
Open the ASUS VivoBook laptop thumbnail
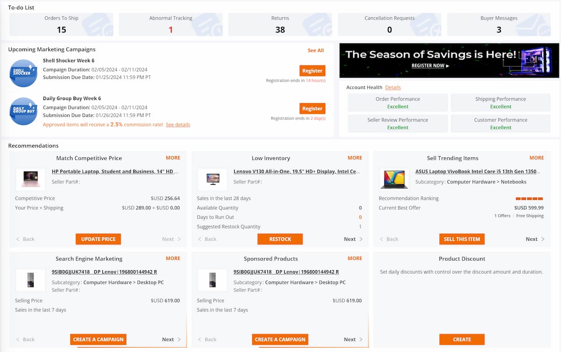pyautogui.click(x=394, y=179)
